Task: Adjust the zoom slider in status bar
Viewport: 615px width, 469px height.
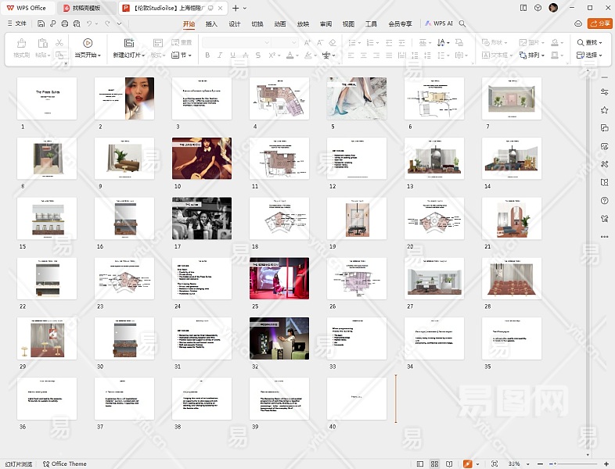Action: [556, 464]
